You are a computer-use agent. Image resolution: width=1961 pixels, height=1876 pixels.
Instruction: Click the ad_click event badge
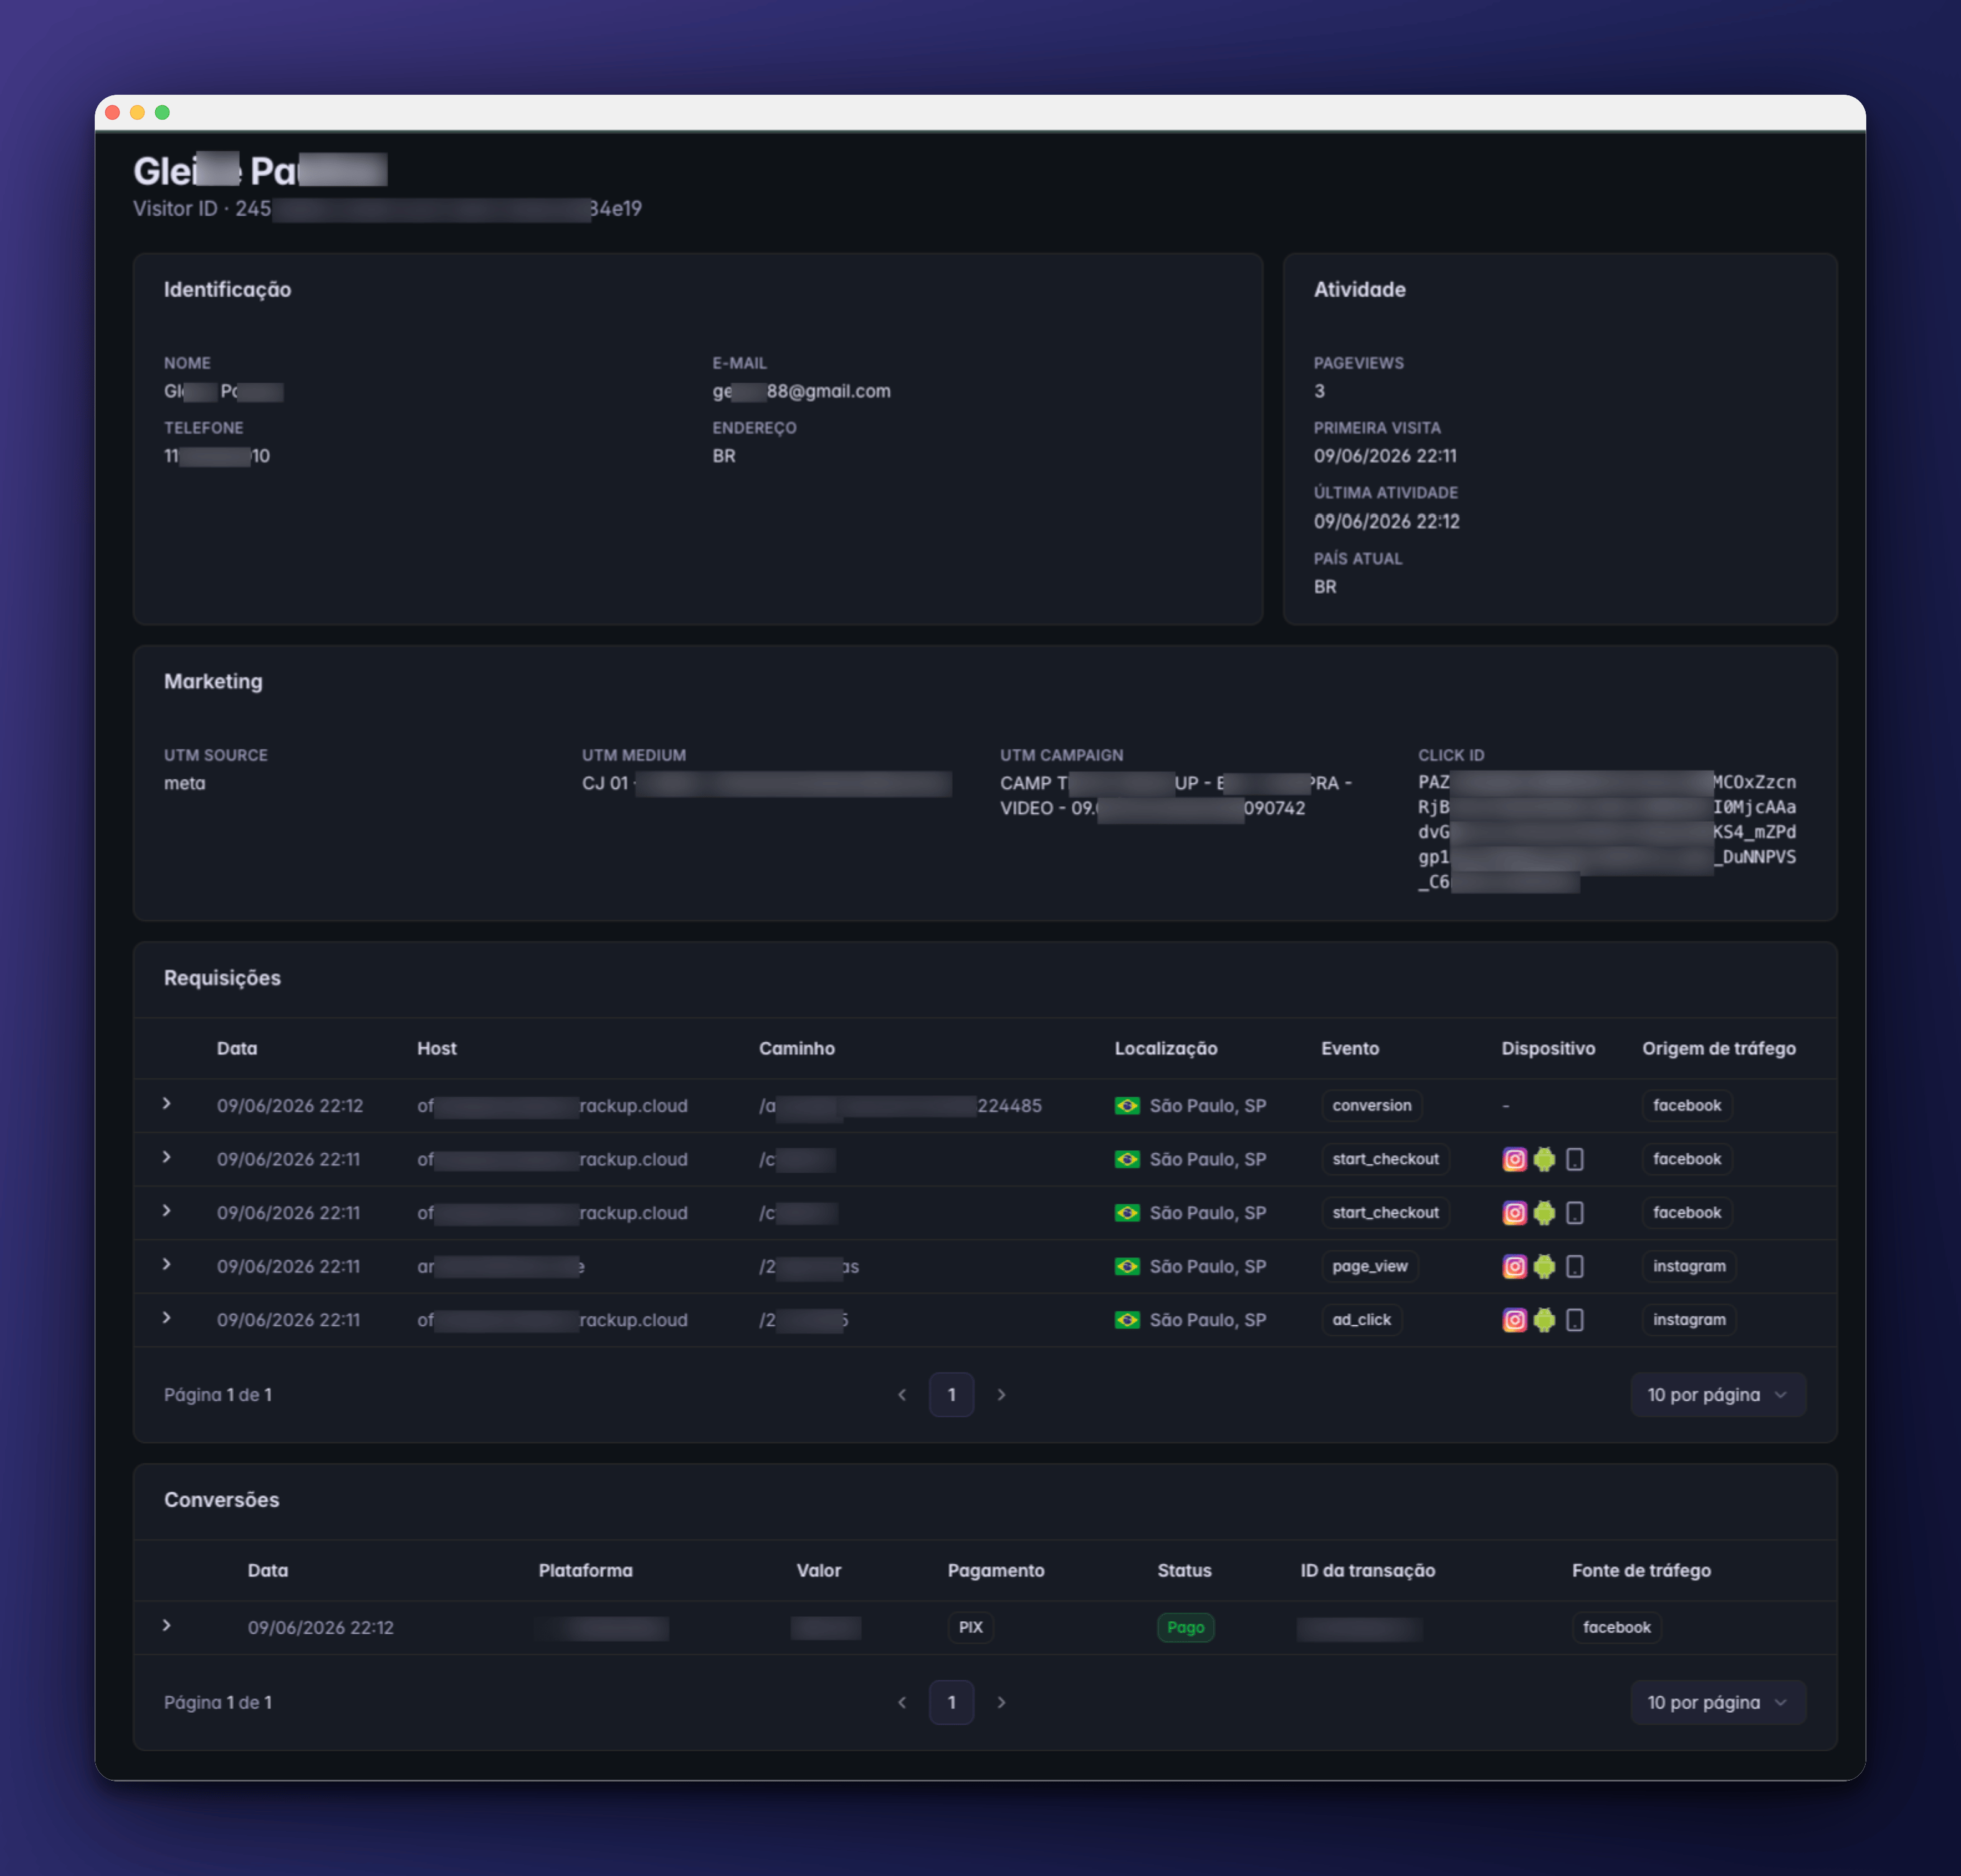1361,1320
